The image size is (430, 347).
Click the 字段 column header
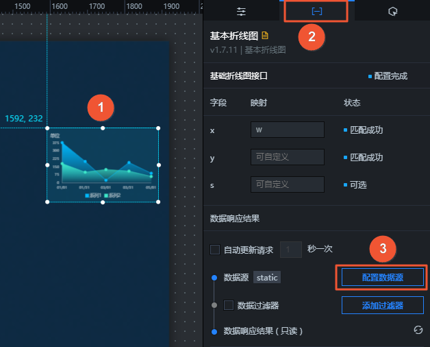pyautogui.click(x=218, y=103)
